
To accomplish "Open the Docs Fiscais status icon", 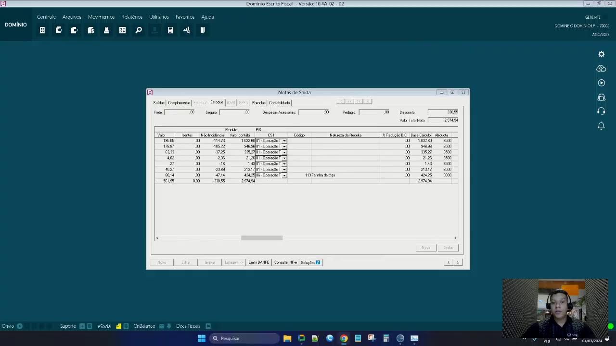I will click(208, 326).
